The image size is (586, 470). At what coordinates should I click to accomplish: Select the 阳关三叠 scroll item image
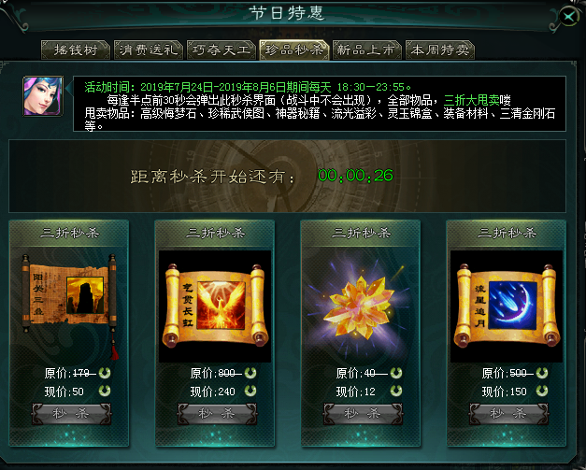coord(69,301)
